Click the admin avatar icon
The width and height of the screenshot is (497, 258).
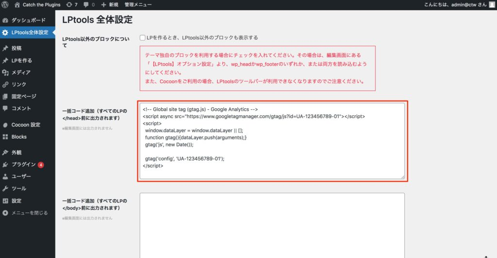492,5
